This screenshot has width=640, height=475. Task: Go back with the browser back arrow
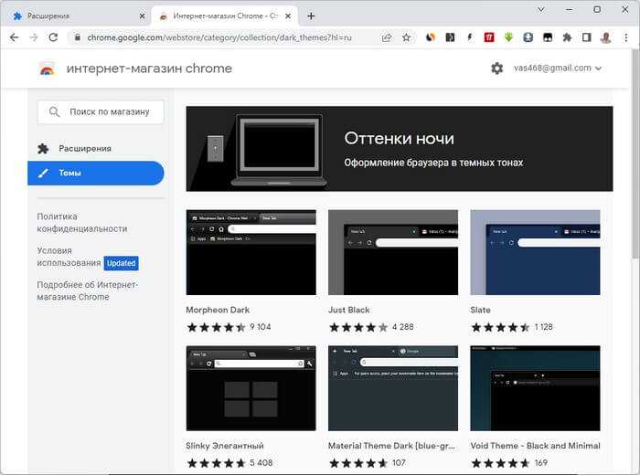[x=15, y=37]
